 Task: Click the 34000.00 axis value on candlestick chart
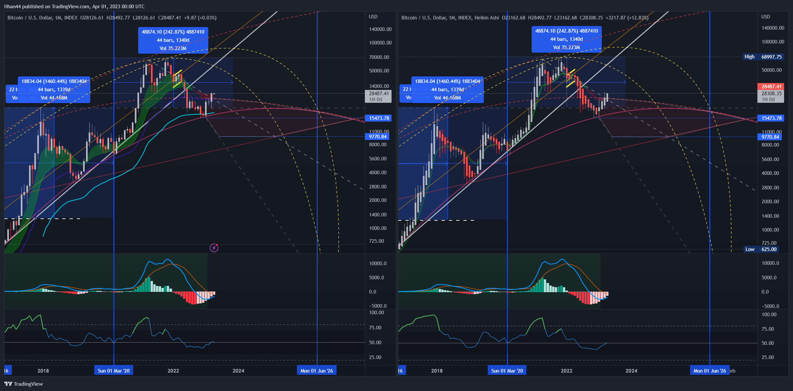[379, 86]
